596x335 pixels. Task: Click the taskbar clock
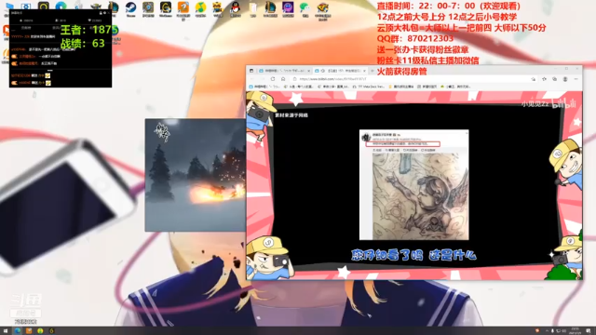point(576,331)
